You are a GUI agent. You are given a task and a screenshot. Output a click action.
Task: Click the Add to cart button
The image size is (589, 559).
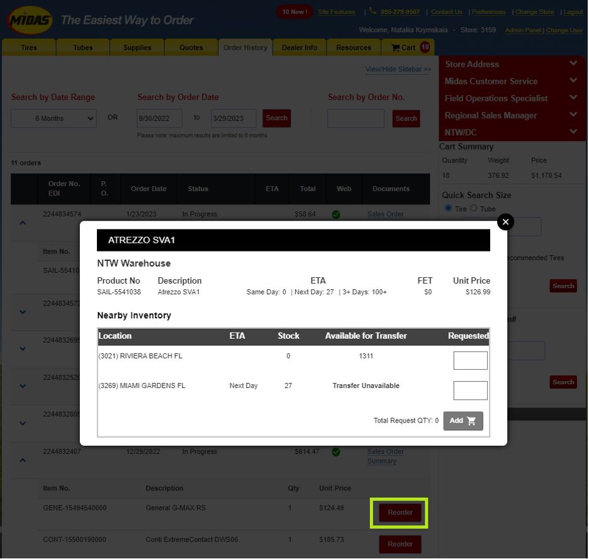click(463, 421)
